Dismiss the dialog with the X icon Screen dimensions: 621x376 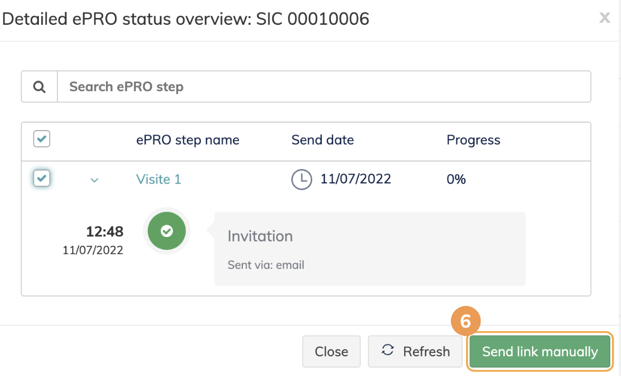coord(605,18)
